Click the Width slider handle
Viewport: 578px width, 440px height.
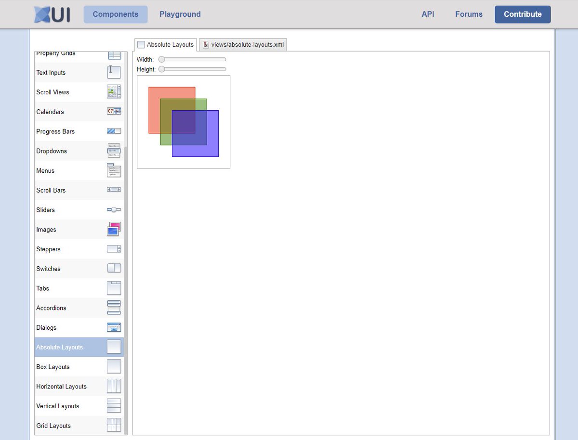pyautogui.click(x=162, y=59)
